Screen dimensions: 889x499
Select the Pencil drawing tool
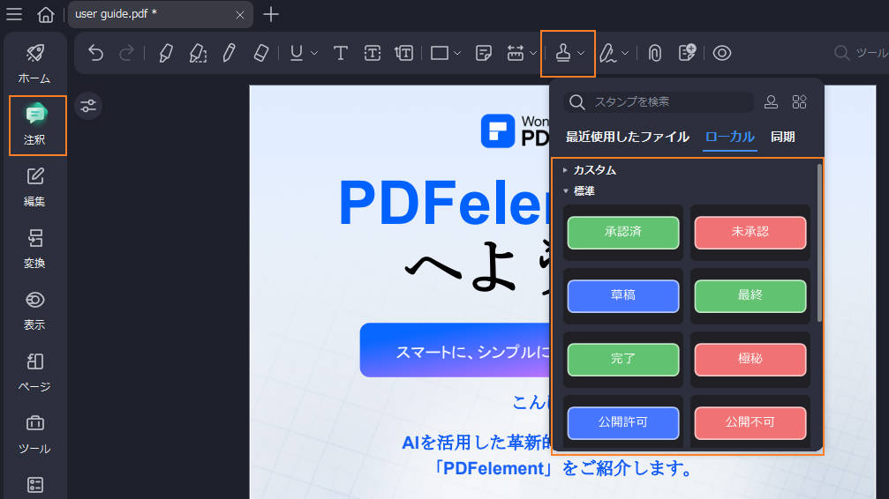click(x=229, y=53)
